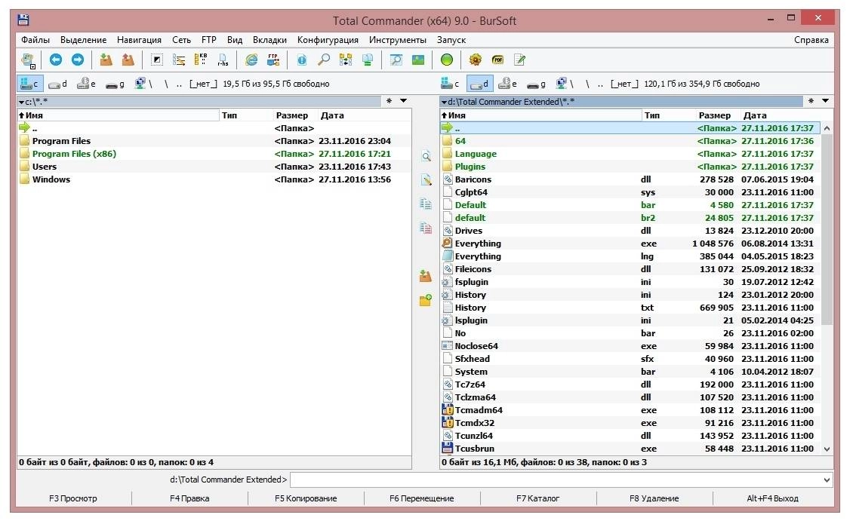
Task: Click the pack archive icon between panels
Action: (426, 276)
